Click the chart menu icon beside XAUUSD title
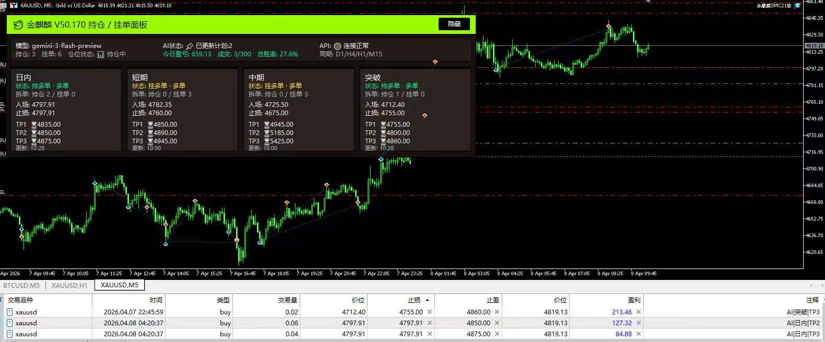This screenshot has width=825, height=342. coord(3,5)
